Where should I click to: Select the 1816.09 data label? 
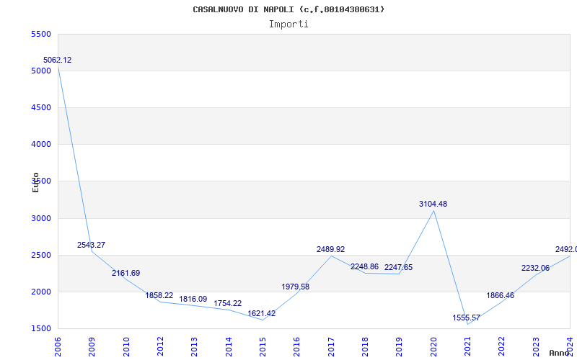[x=193, y=300]
